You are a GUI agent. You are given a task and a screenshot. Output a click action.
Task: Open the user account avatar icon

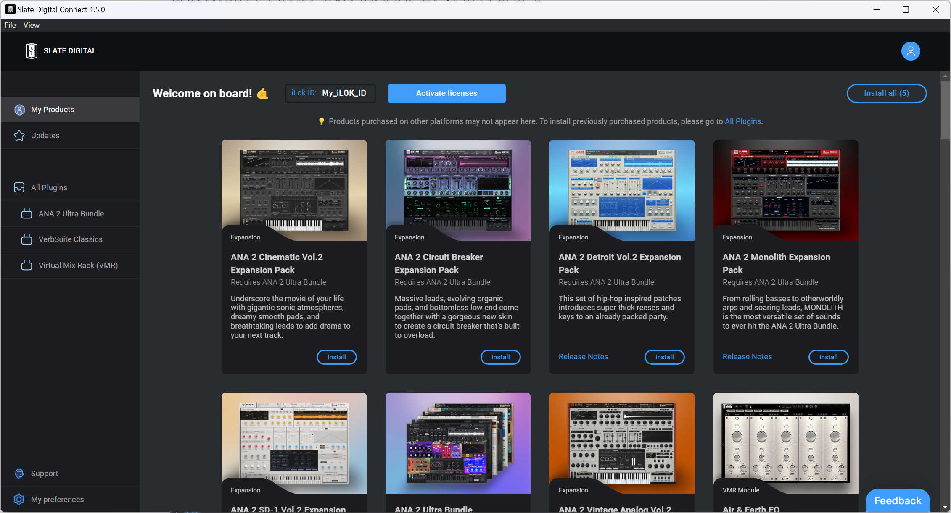coord(911,51)
